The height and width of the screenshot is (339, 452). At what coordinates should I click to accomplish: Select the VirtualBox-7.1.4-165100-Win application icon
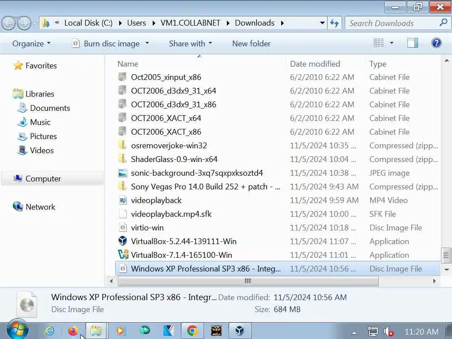[x=123, y=255]
